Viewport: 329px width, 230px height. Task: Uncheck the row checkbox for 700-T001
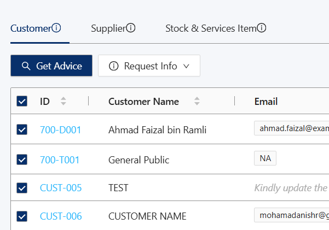tap(22, 160)
